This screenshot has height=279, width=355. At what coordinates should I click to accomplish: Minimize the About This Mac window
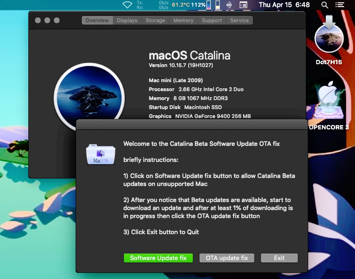tap(47, 20)
